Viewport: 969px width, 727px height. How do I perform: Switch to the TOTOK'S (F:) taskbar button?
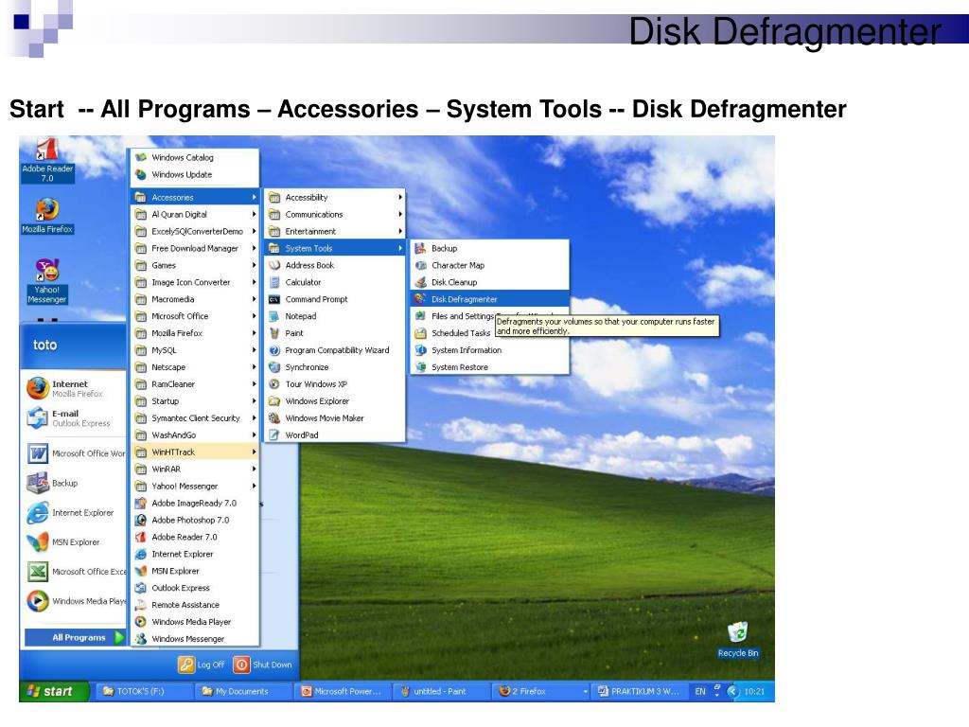coord(144,691)
